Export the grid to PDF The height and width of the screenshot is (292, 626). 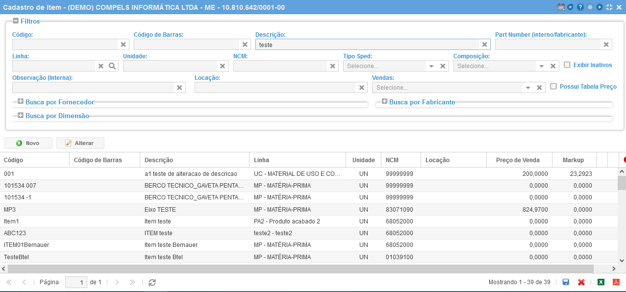coord(616,282)
